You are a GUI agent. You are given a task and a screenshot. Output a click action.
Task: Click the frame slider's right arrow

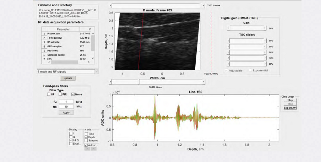tap(203, 6)
